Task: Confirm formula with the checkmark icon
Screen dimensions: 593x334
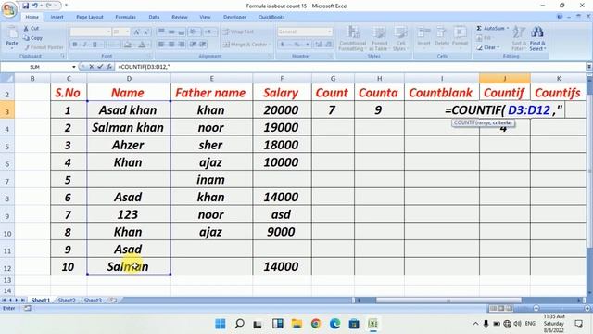Action: [100, 67]
